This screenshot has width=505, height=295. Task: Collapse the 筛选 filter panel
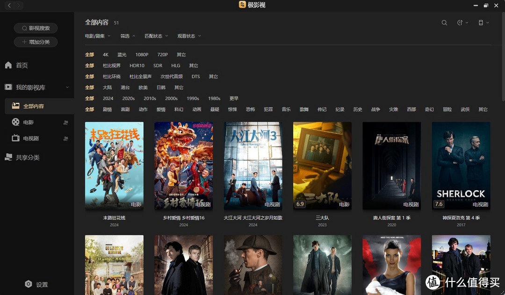coord(128,36)
